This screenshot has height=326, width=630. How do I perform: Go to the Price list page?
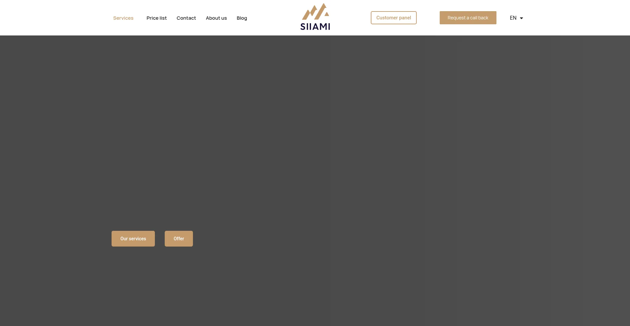(157, 18)
